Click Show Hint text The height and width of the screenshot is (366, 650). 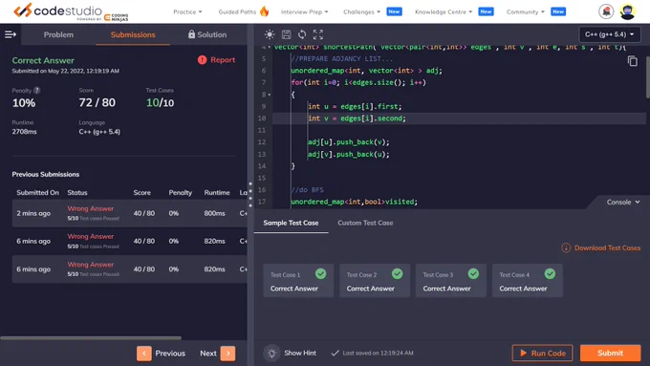[300, 354]
